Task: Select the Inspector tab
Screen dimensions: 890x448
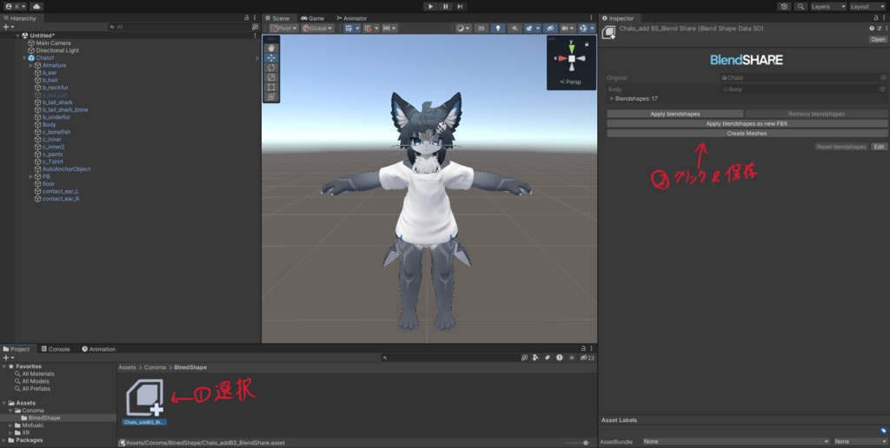Action: coord(618,18)
